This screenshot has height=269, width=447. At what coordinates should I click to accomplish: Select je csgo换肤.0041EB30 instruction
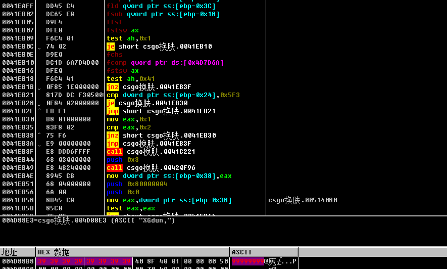pyautogui.click(x=147, y=103)
